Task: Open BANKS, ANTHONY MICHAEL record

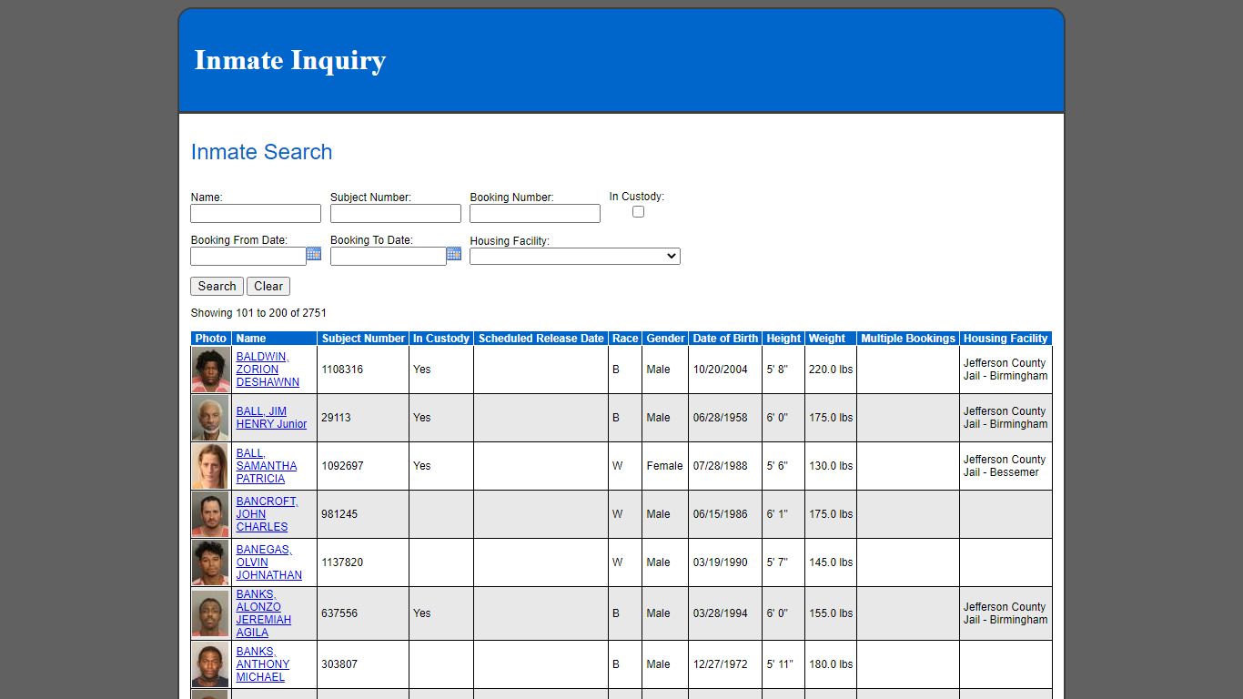Action: coord(263,664)
